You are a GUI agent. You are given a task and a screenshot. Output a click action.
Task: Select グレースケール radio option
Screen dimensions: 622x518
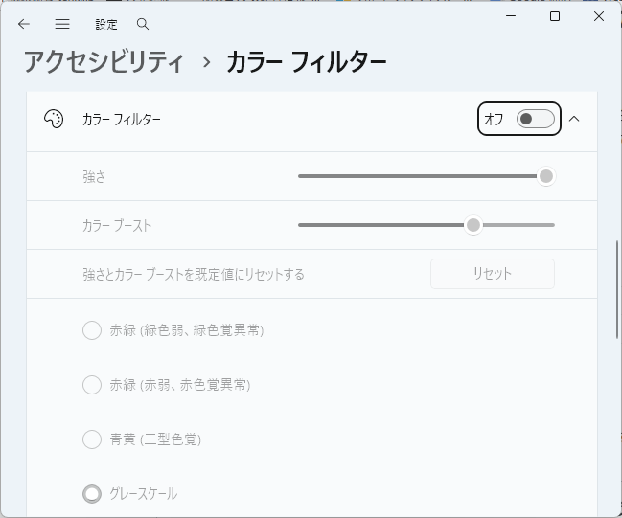[x=92, y=494]
